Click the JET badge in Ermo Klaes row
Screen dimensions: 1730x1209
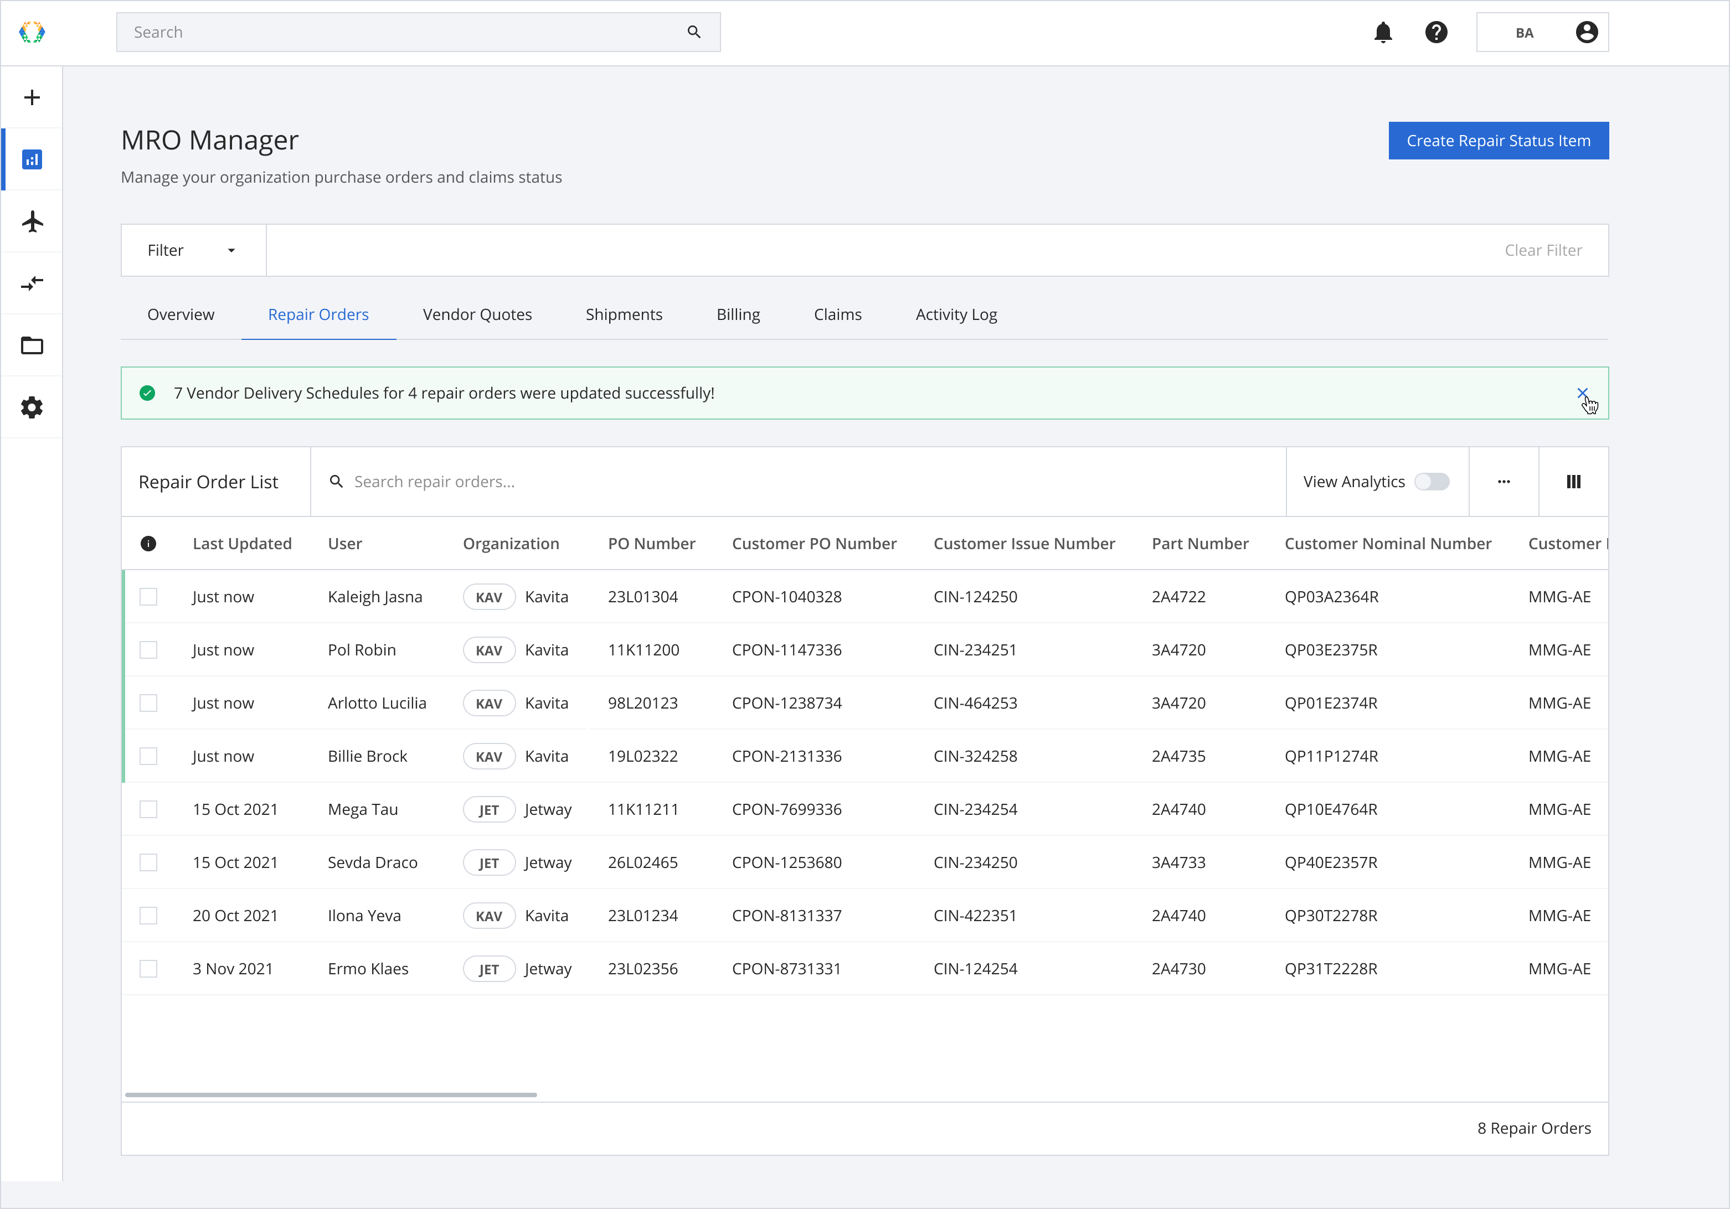coord(489,969)
